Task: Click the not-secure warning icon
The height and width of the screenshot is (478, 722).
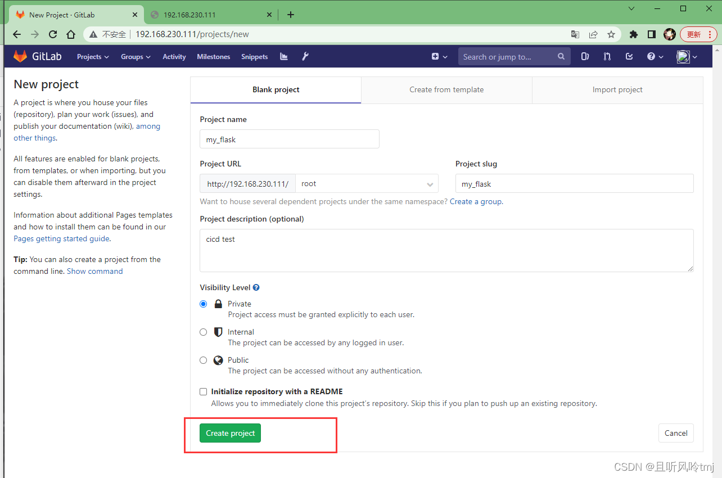Action: [x=93, y=34]
